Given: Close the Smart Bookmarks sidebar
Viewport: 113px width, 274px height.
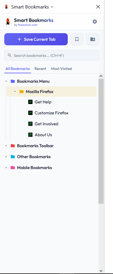Looking at the screenshot, I should (x=98, y=7).
